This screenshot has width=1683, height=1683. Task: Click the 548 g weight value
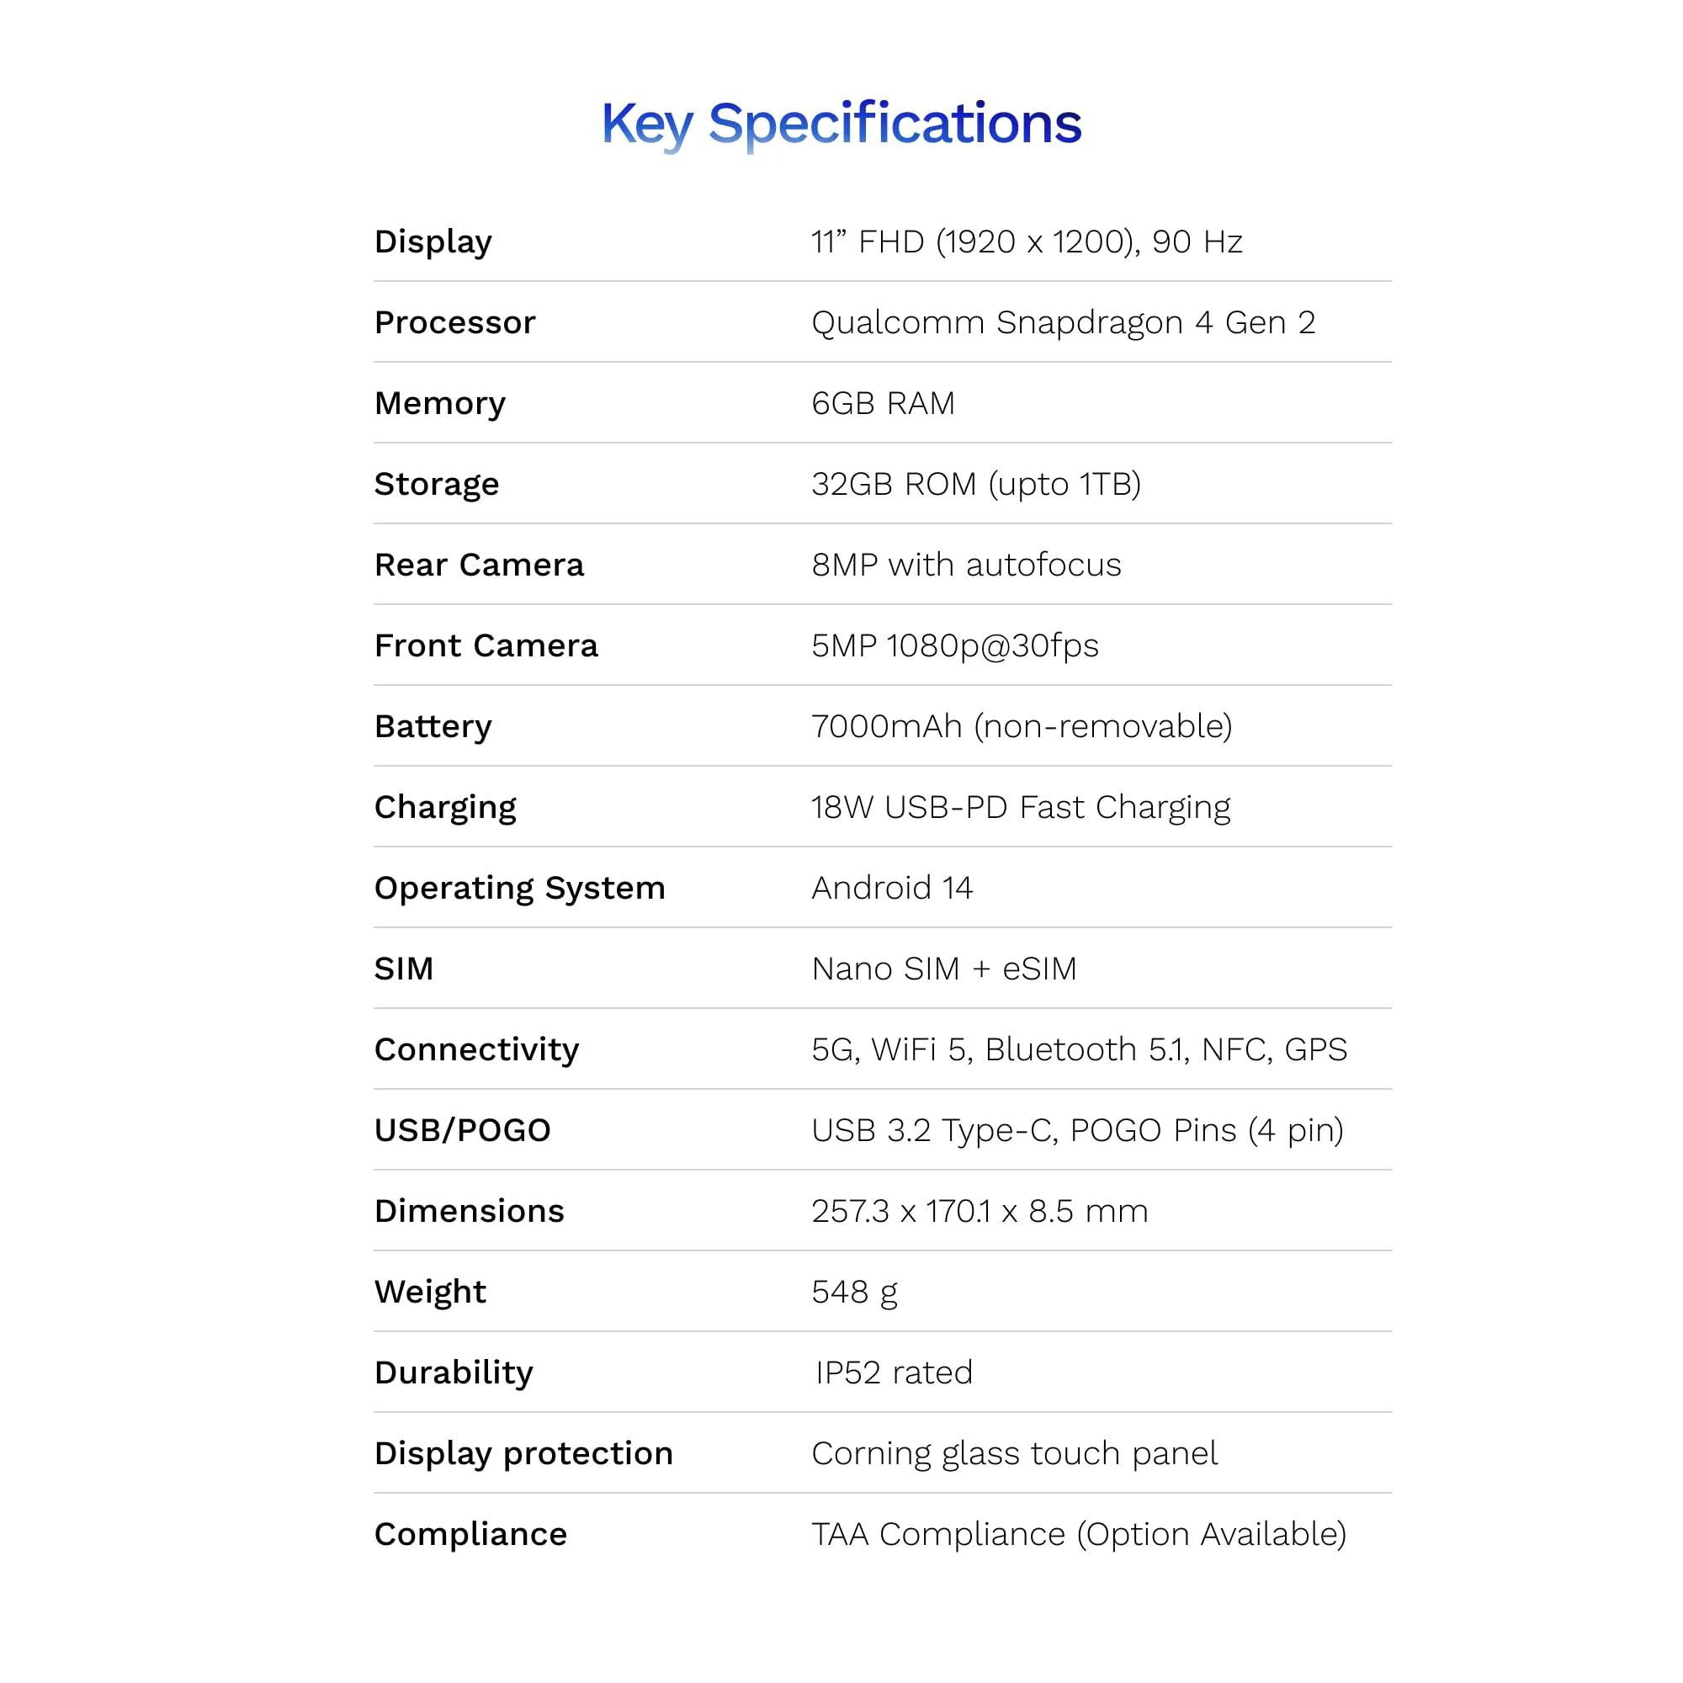[855, 1293]
